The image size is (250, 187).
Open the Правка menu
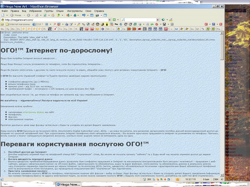coord(15,11)
